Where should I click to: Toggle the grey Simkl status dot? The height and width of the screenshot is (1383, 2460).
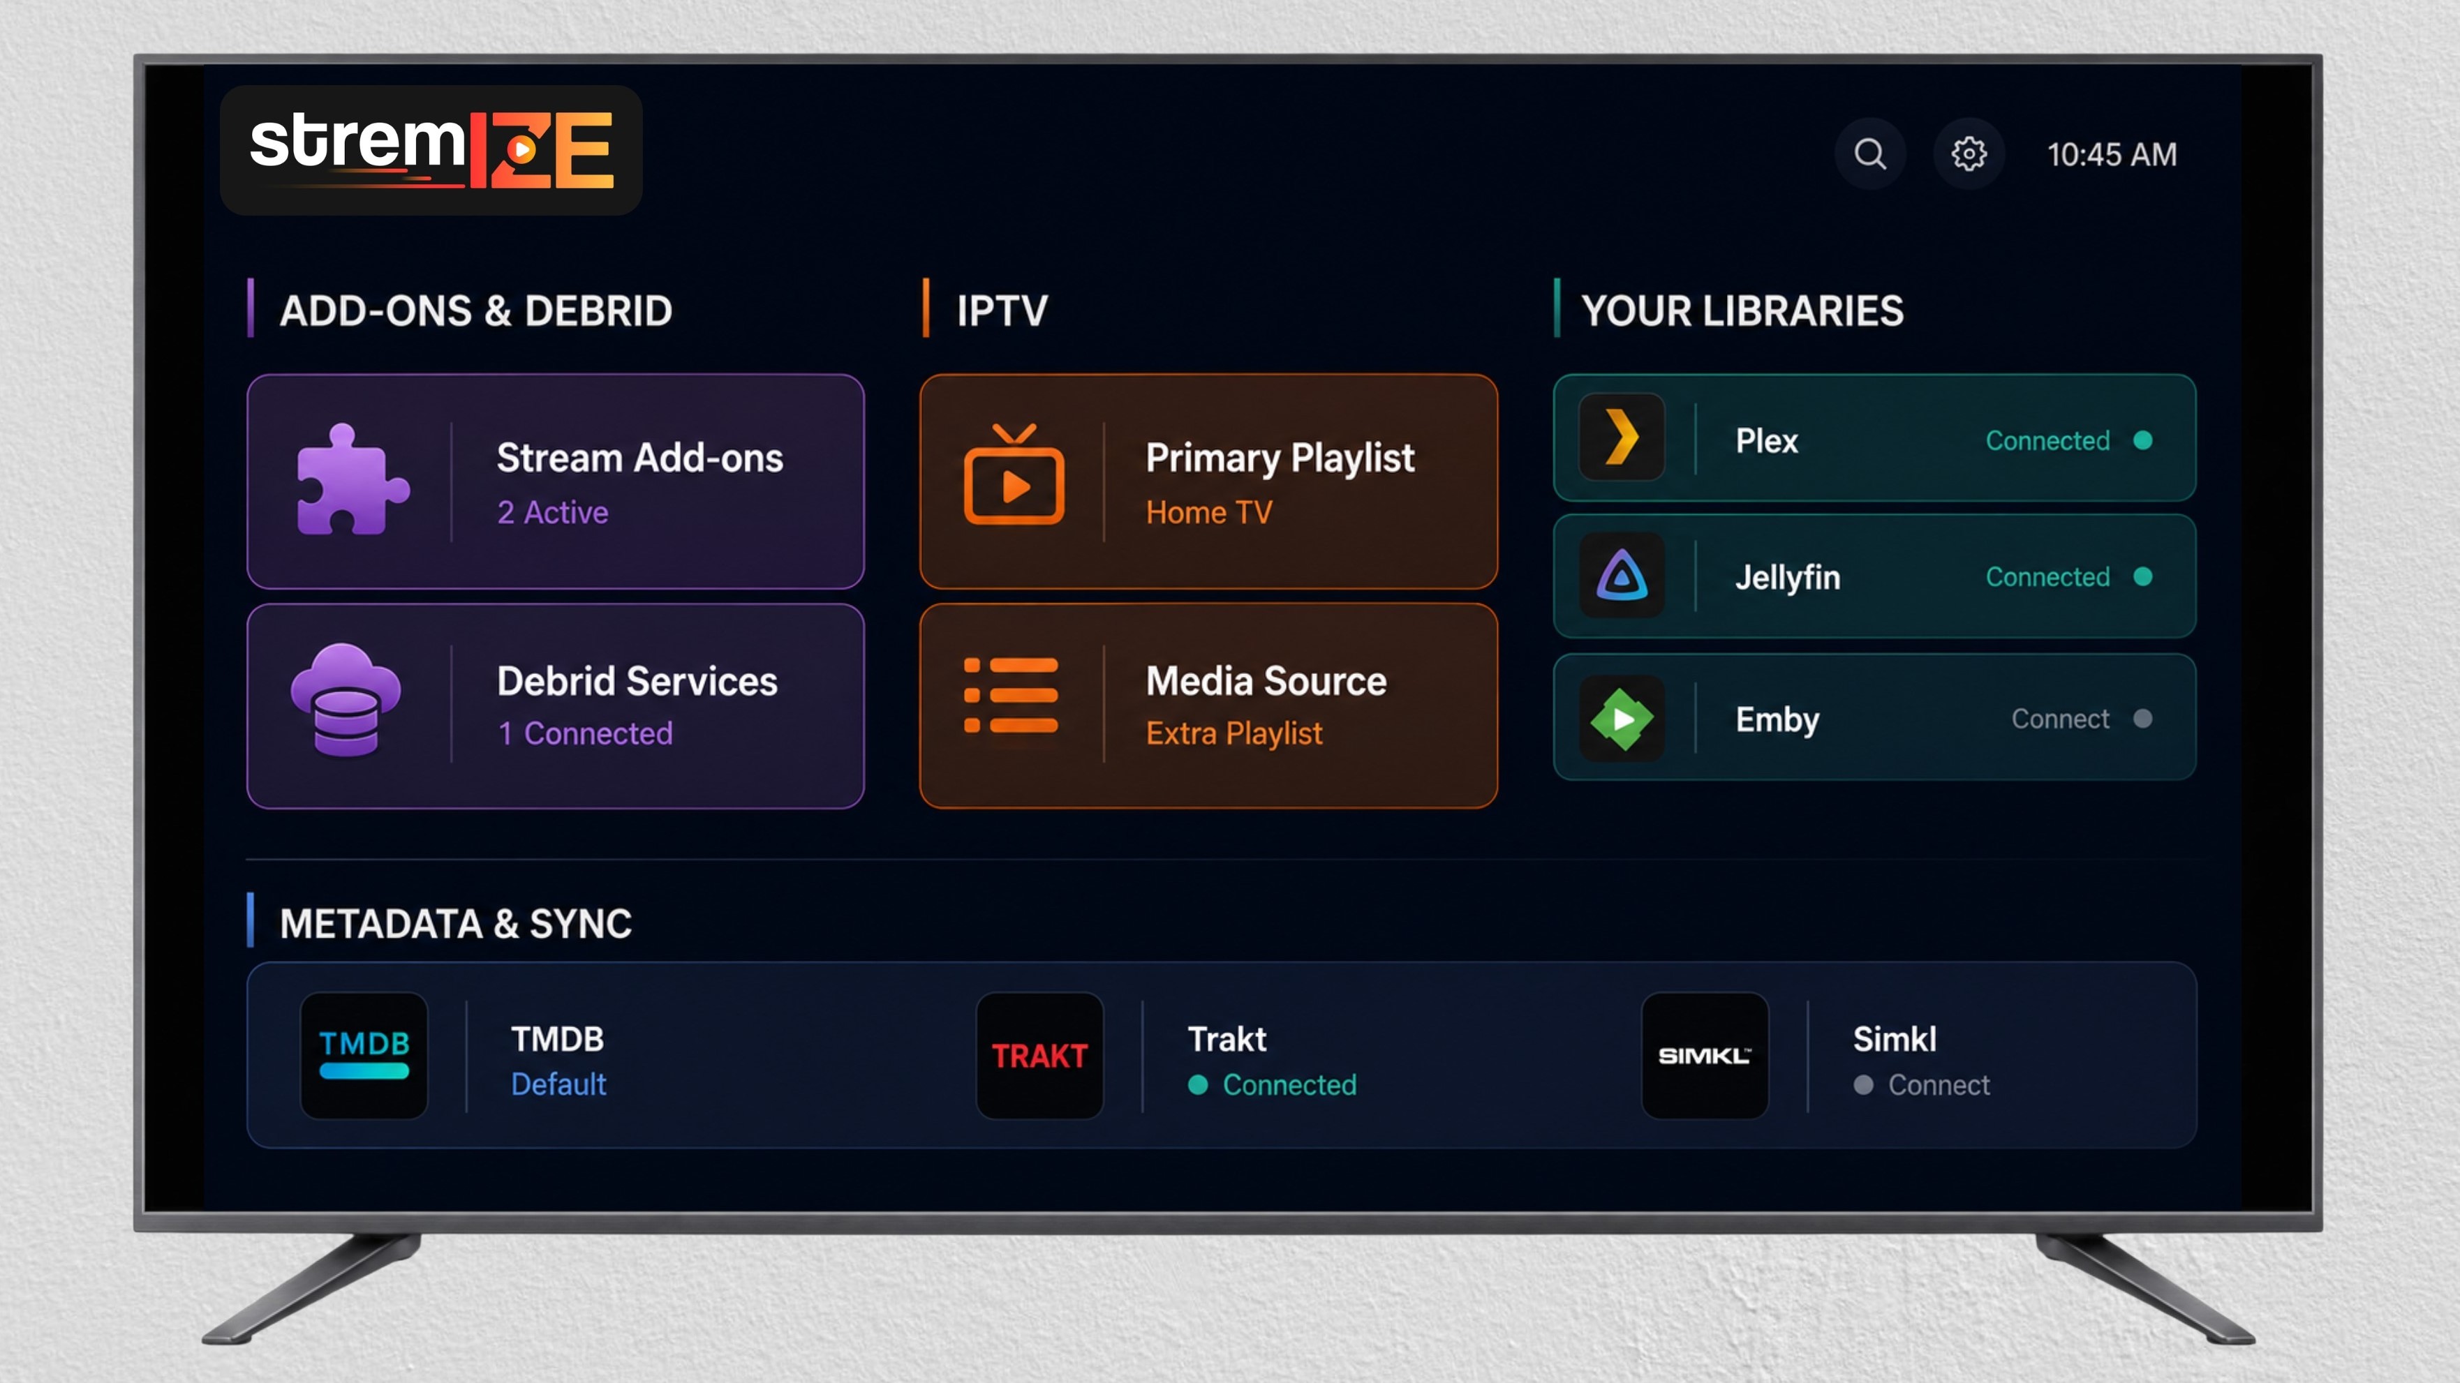click(1863, 1085)
